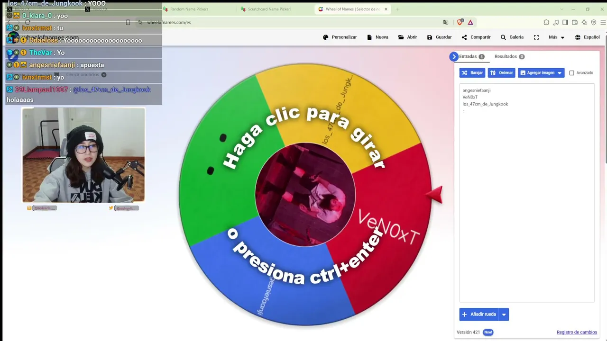Open the Leo AI sparkle icon

pyautogui.click(x=584, y=22)
